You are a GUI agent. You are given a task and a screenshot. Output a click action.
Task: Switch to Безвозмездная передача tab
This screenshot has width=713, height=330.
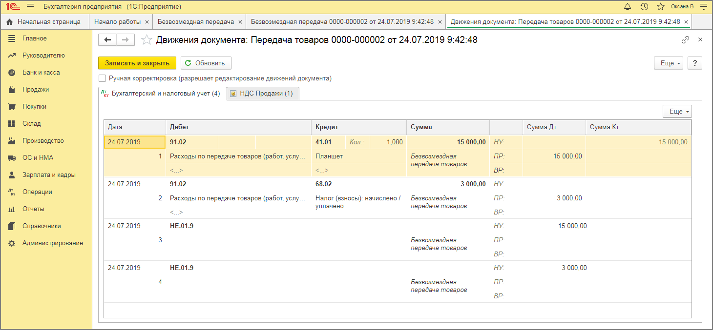196,22
